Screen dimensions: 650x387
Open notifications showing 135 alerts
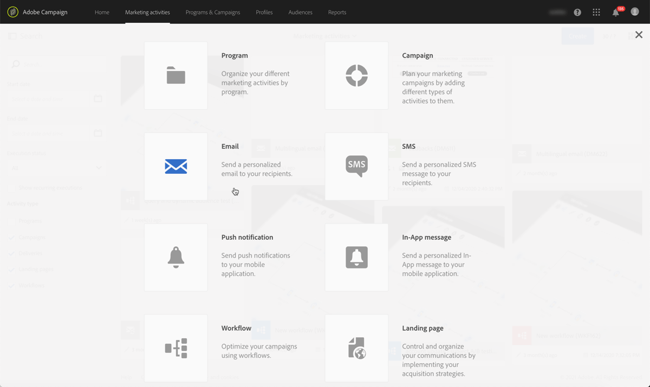coord(615,12)
